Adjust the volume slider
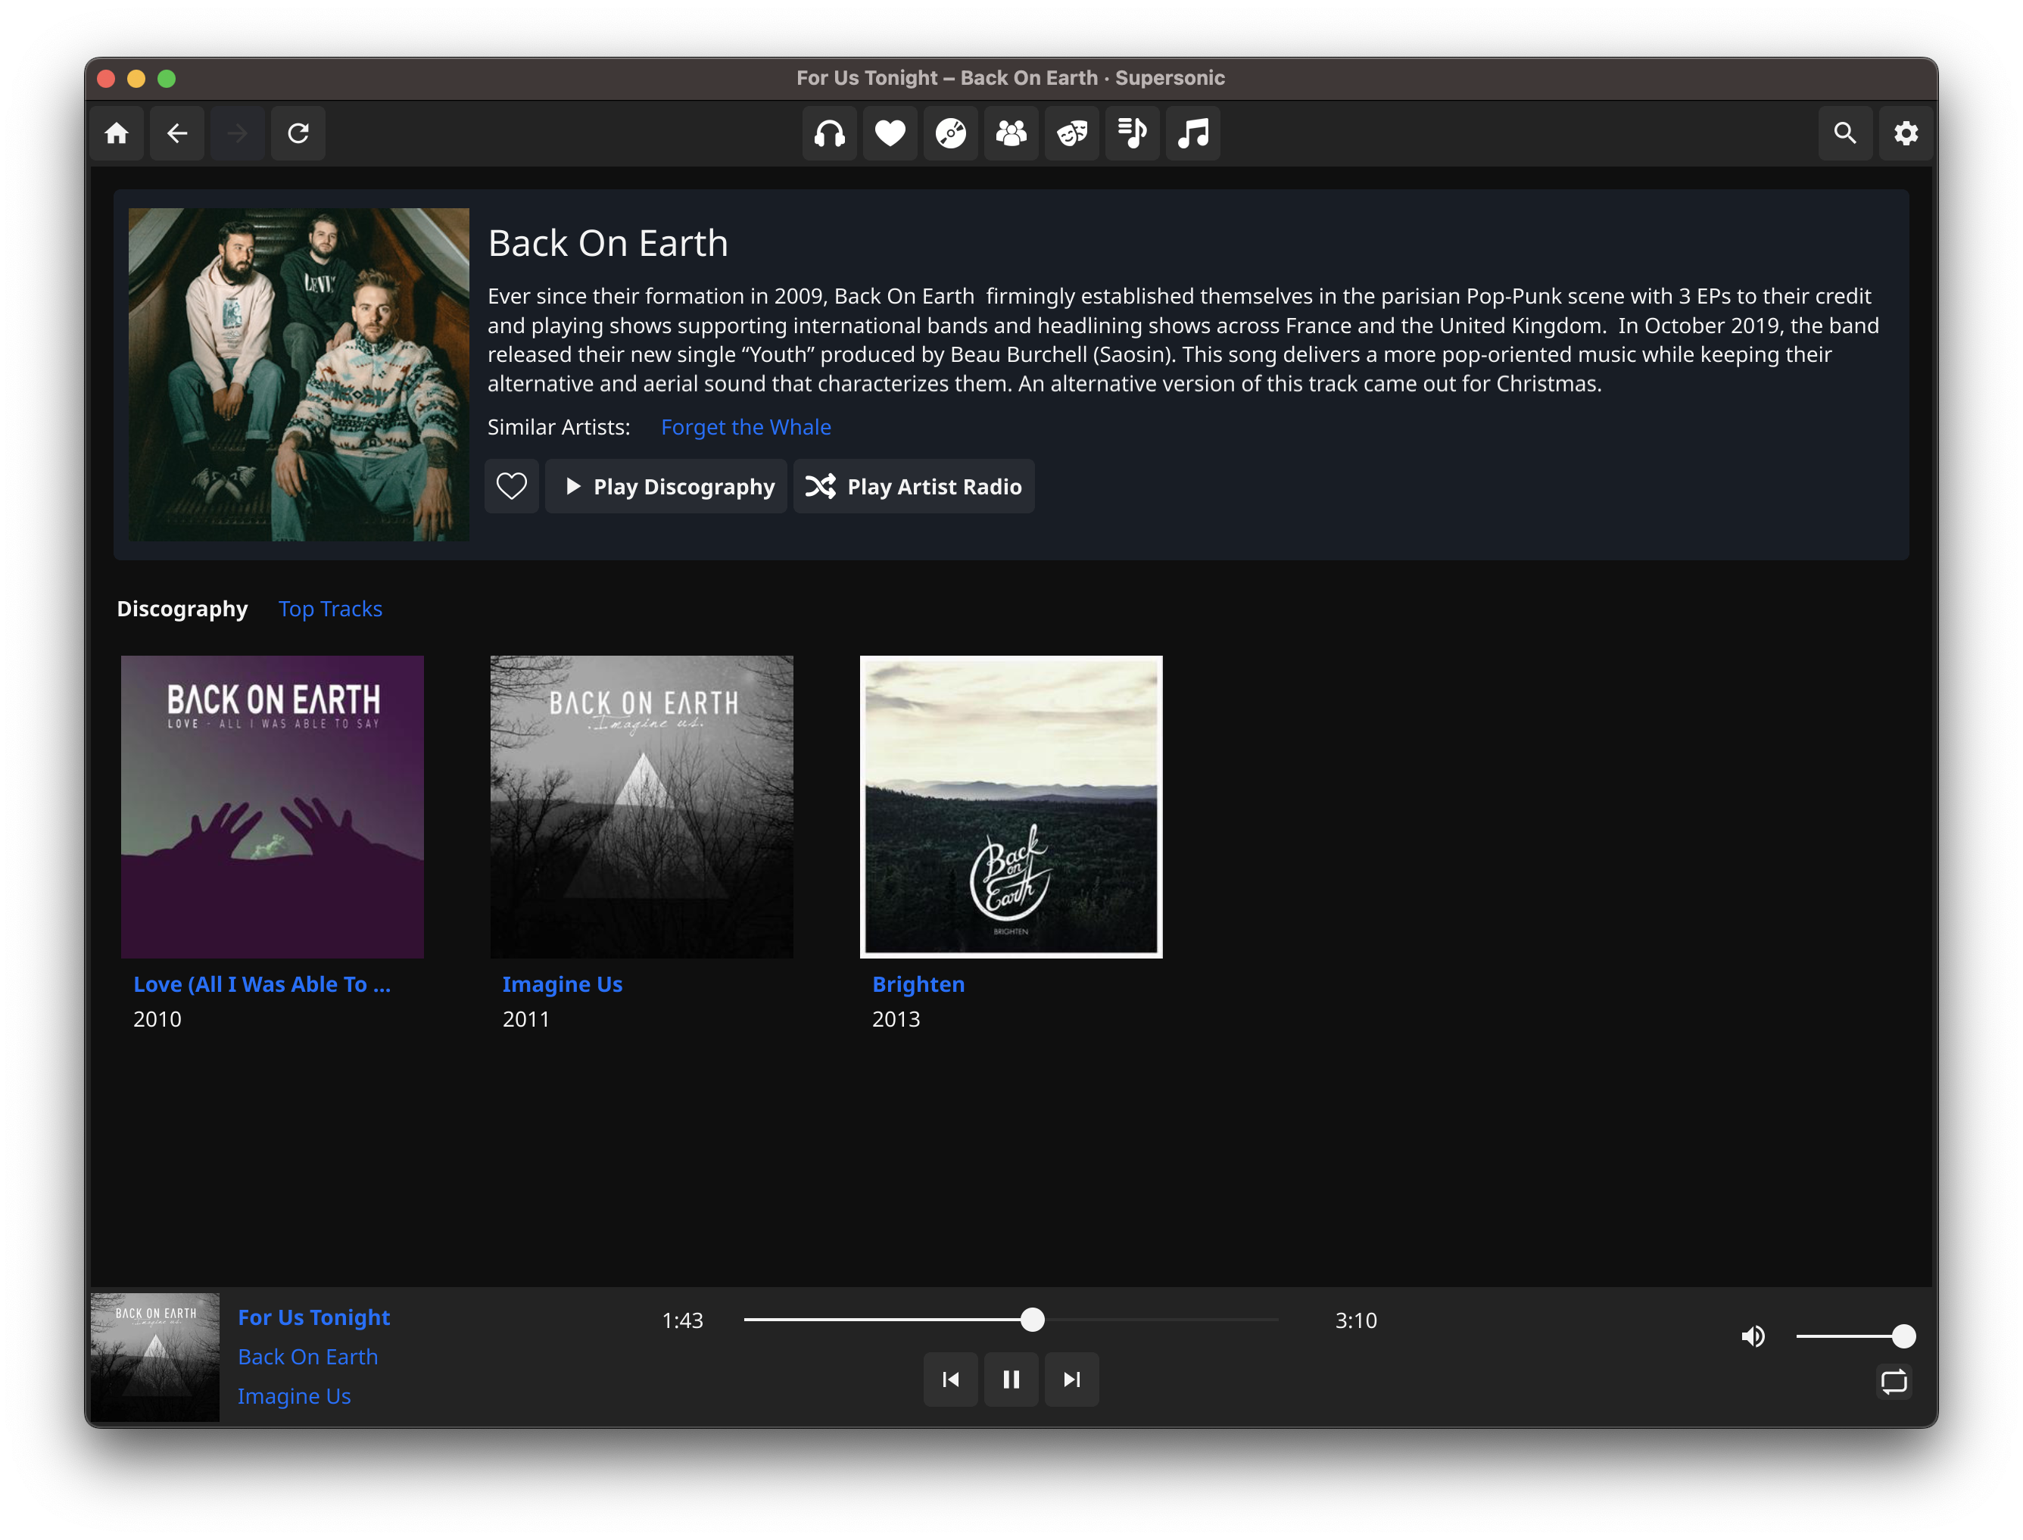This screenshot has width=2023, height=1540. (x=1855, y=1336)
